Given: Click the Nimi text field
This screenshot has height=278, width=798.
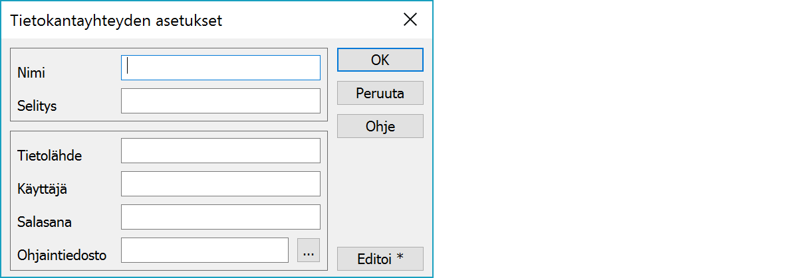Looking at the screenshot, I should pyautogui.click(x=221, y=68).
